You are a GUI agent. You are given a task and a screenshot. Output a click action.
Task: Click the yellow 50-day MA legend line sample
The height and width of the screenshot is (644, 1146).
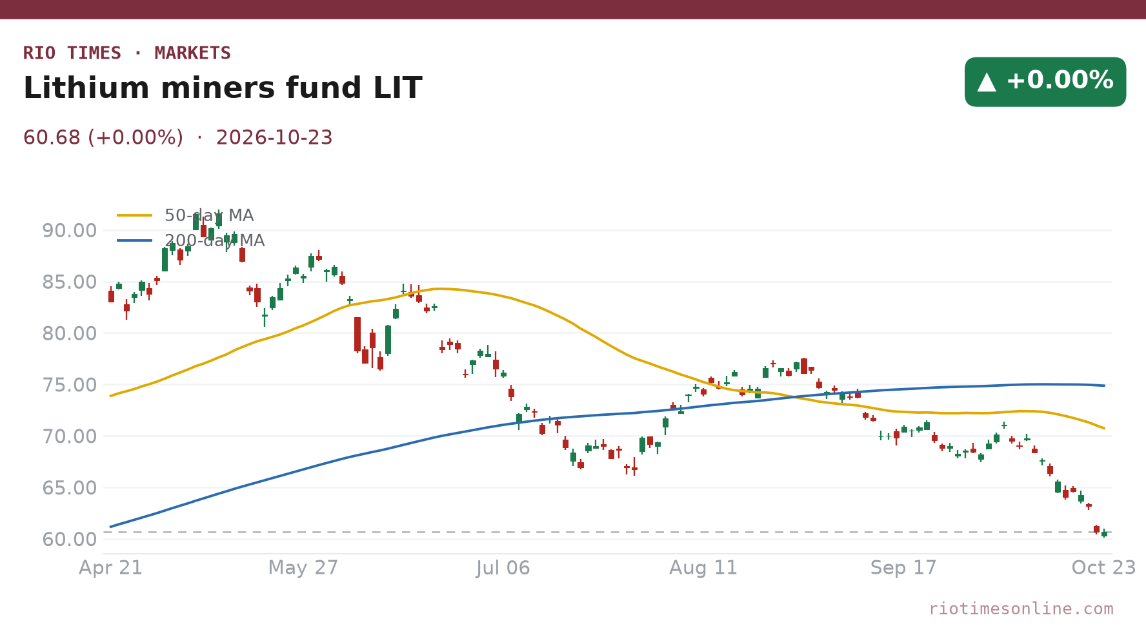[x=135, y=215]
